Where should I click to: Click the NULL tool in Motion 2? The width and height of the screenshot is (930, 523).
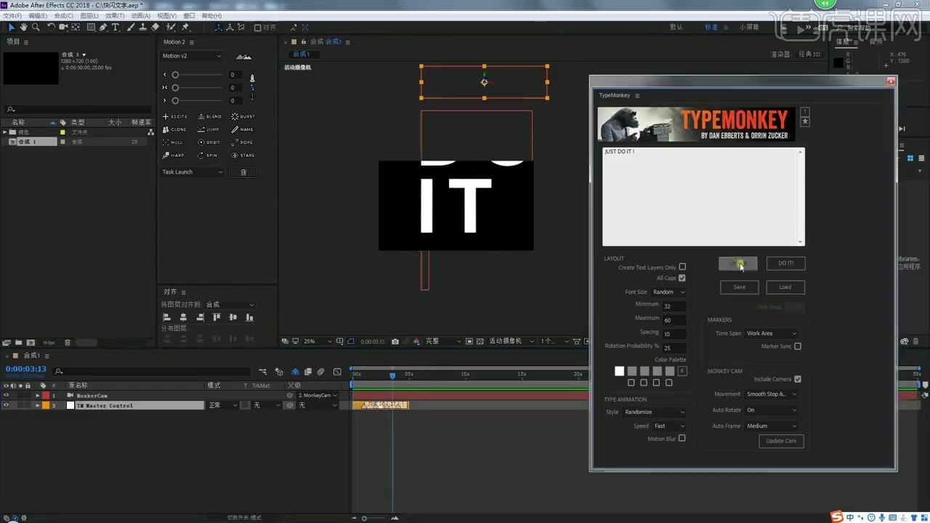(173, 142)
